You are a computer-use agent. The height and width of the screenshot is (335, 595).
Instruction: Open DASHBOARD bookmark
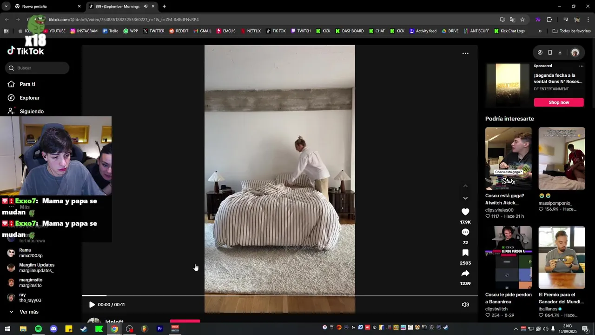click(350, 31)
